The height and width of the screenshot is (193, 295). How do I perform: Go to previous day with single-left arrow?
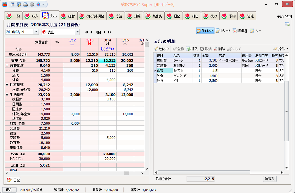(x=91, y=32)
